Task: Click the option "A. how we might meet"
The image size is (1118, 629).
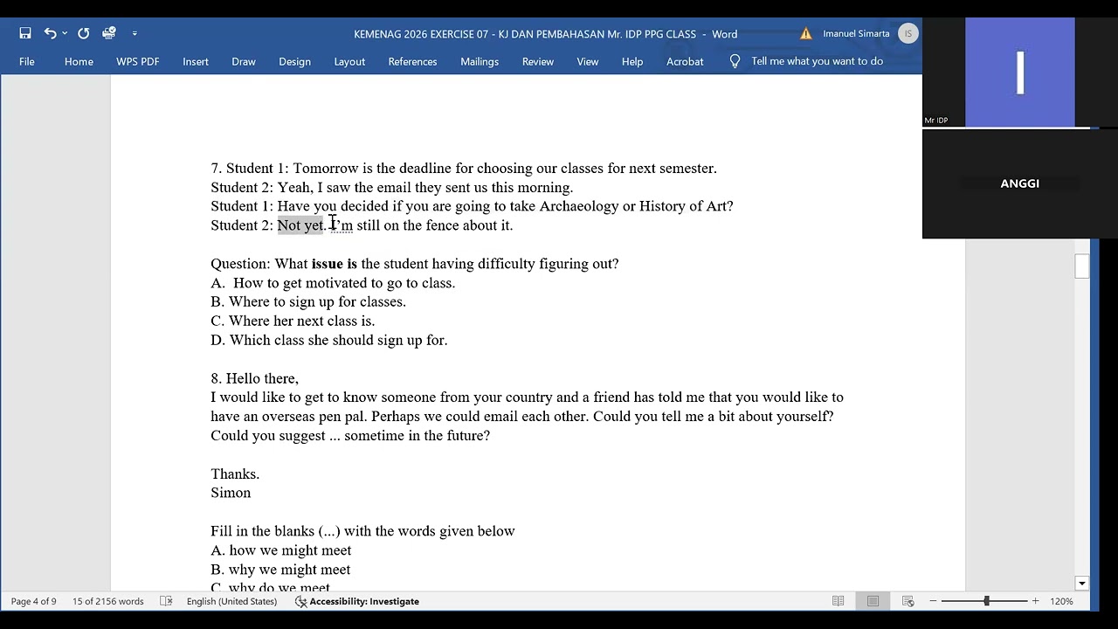Action: [x=281, y=550]
